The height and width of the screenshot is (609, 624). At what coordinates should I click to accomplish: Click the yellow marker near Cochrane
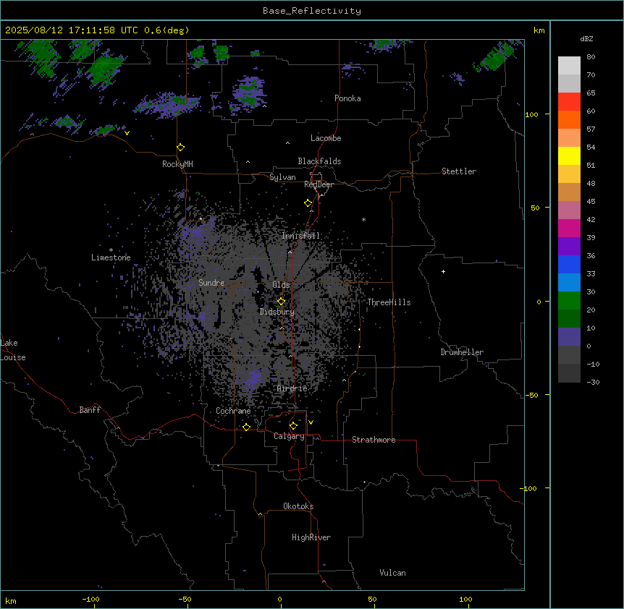(246, 427)
